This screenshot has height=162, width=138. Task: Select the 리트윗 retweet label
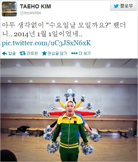[32, 53]
